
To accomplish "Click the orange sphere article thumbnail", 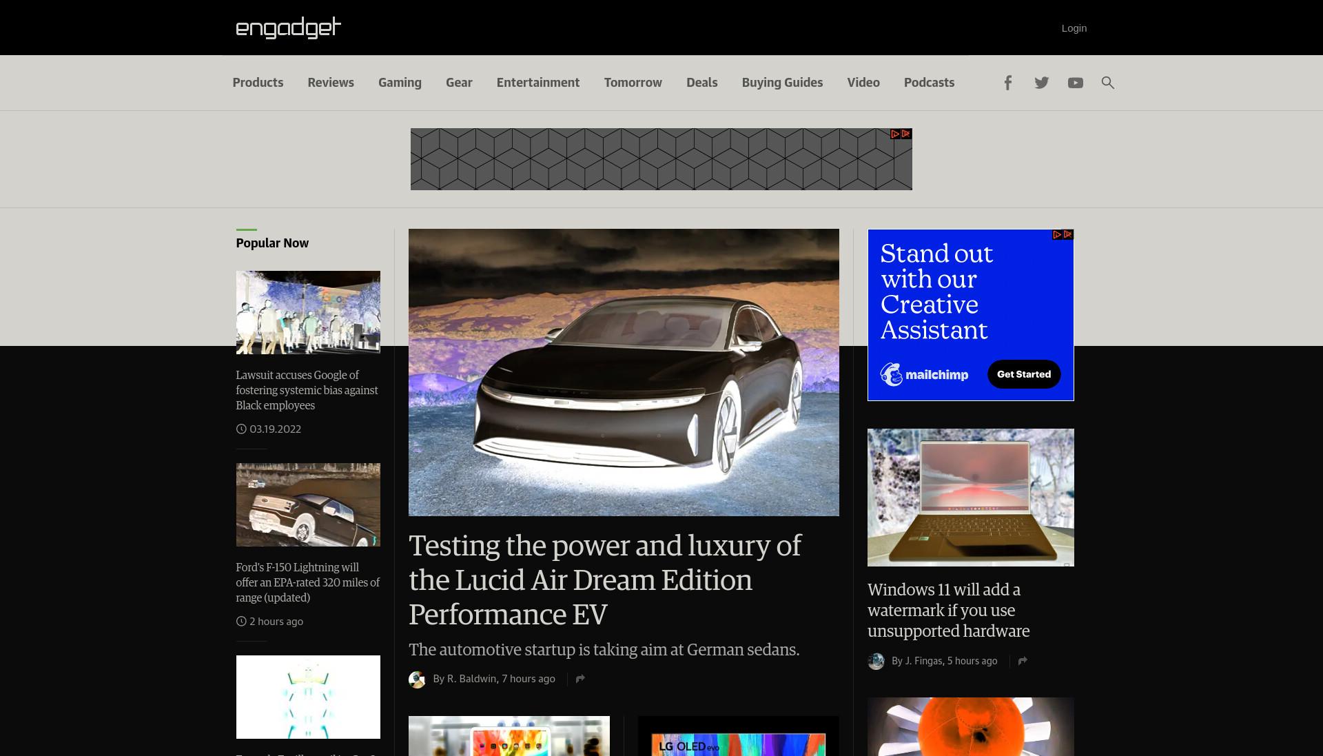I will click(x=970, y=726).
